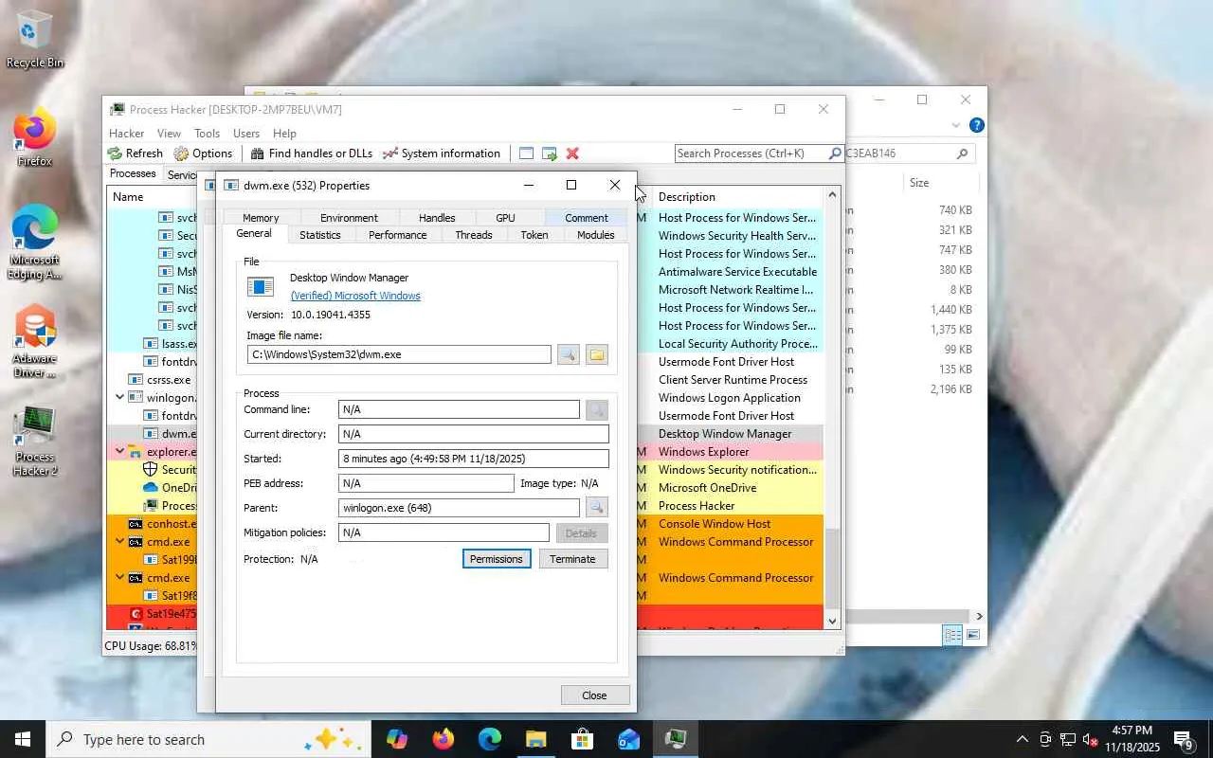
Task: Switch to the Token tab
Action: click(x=534, y=235)
